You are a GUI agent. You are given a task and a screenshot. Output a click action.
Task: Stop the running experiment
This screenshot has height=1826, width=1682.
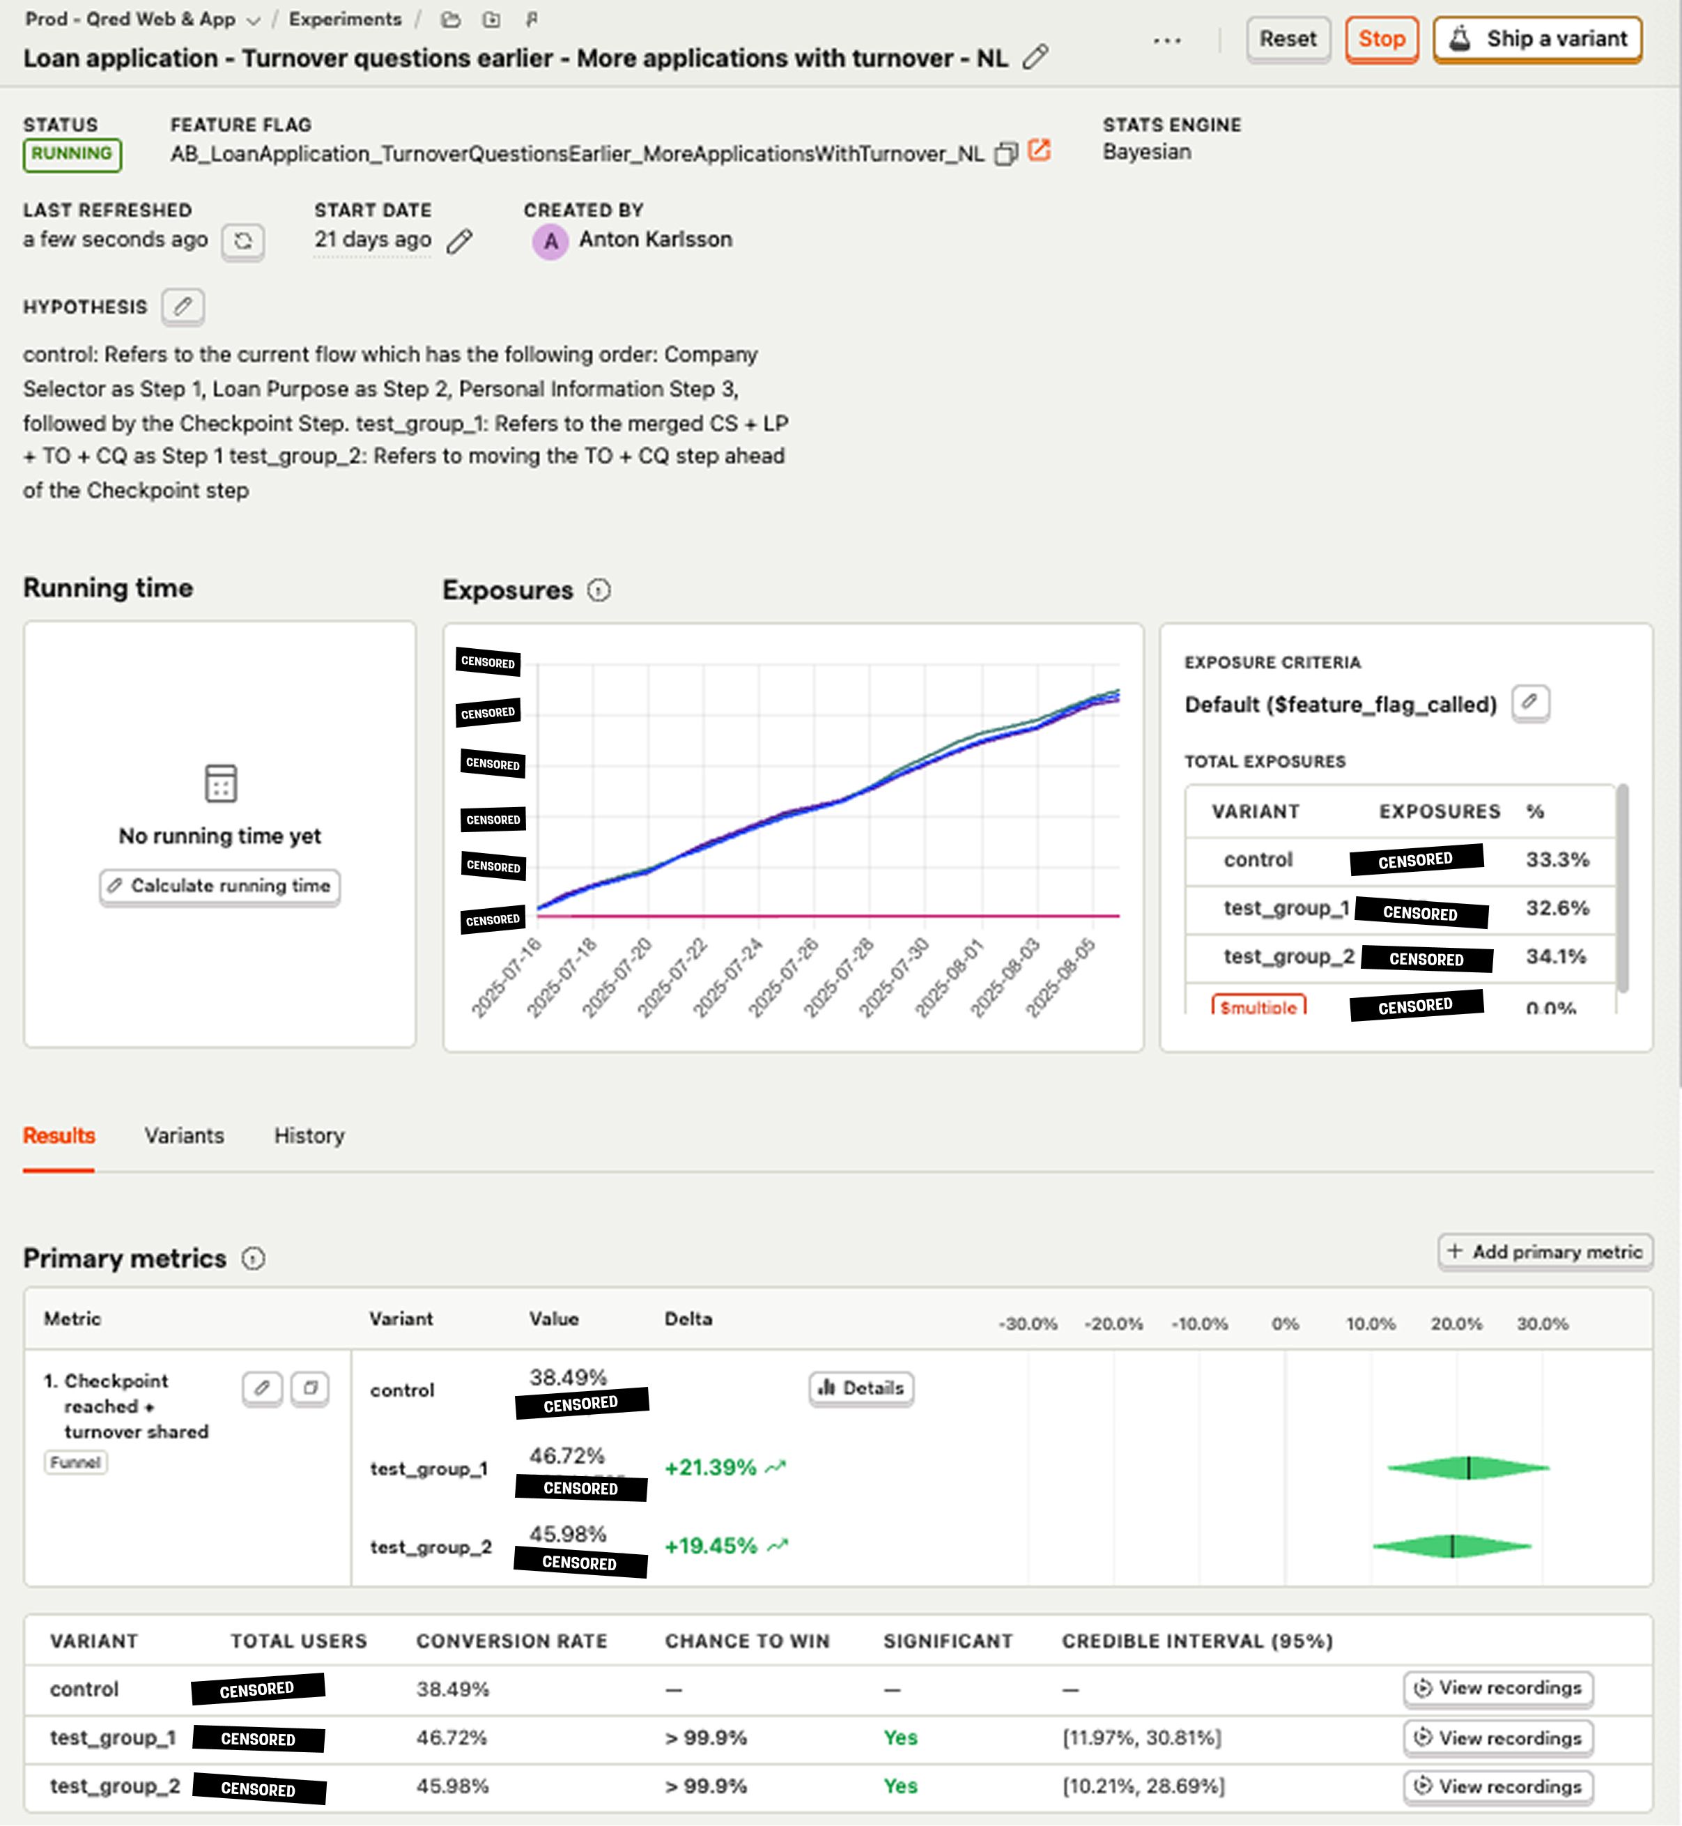[1381, 39]
